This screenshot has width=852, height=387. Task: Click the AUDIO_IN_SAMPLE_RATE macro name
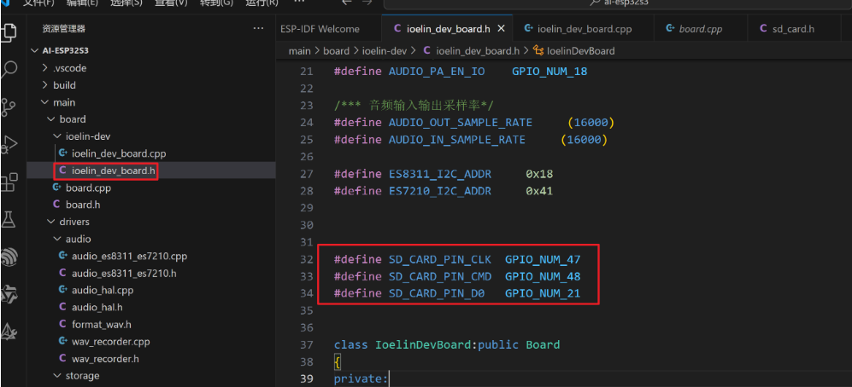pyautogui.click(x=457, y=140)
